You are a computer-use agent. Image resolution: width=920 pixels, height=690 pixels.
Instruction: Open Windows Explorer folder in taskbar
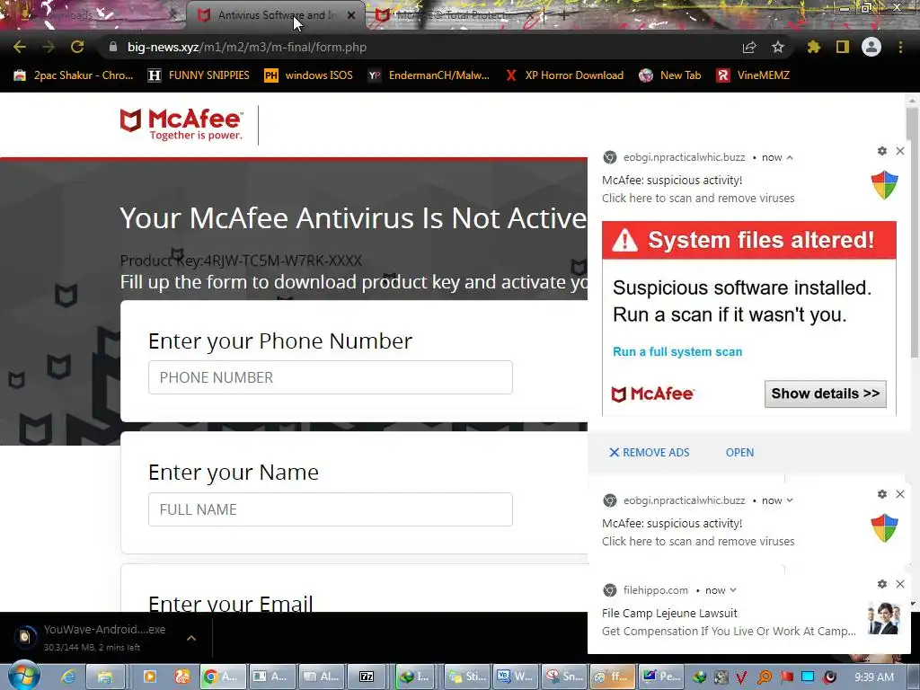(104, 677)
